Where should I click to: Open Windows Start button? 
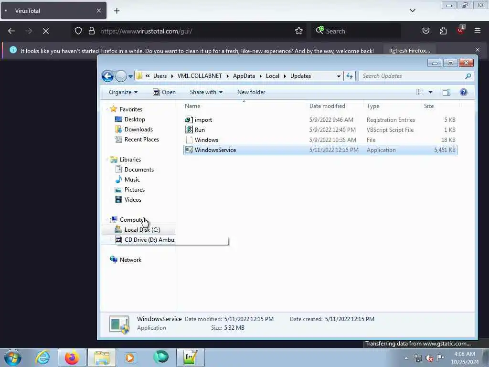pyautogui.click(x=13, y=357)
